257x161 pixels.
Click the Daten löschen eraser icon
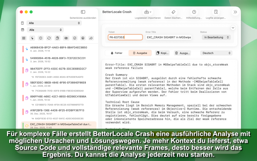click(x=173, y=12)
